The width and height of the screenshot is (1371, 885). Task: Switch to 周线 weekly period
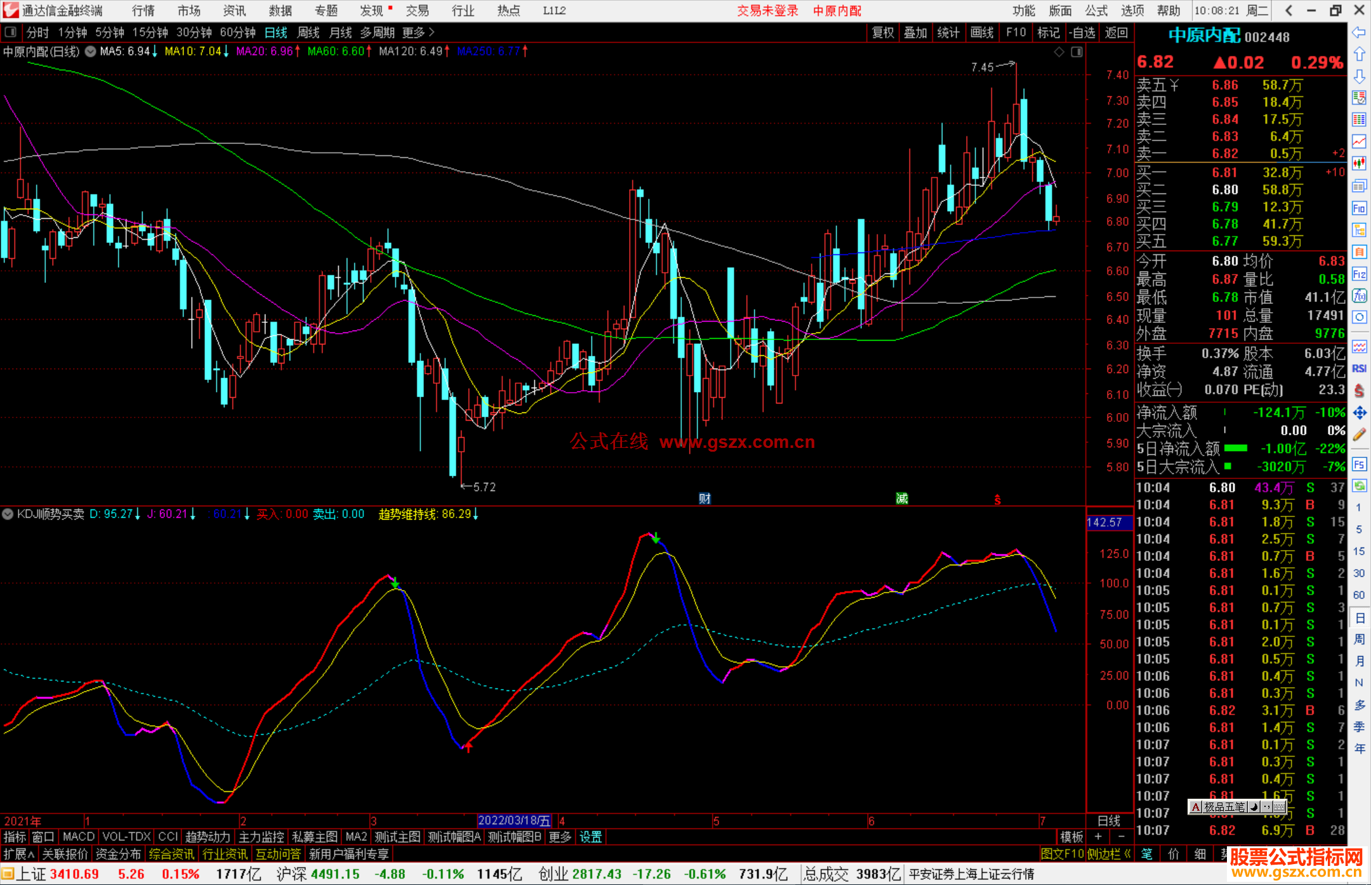coord(308,32)
